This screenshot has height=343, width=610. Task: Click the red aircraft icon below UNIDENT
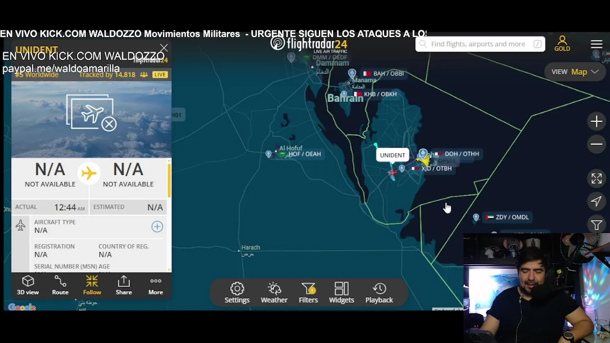(392, 173)
